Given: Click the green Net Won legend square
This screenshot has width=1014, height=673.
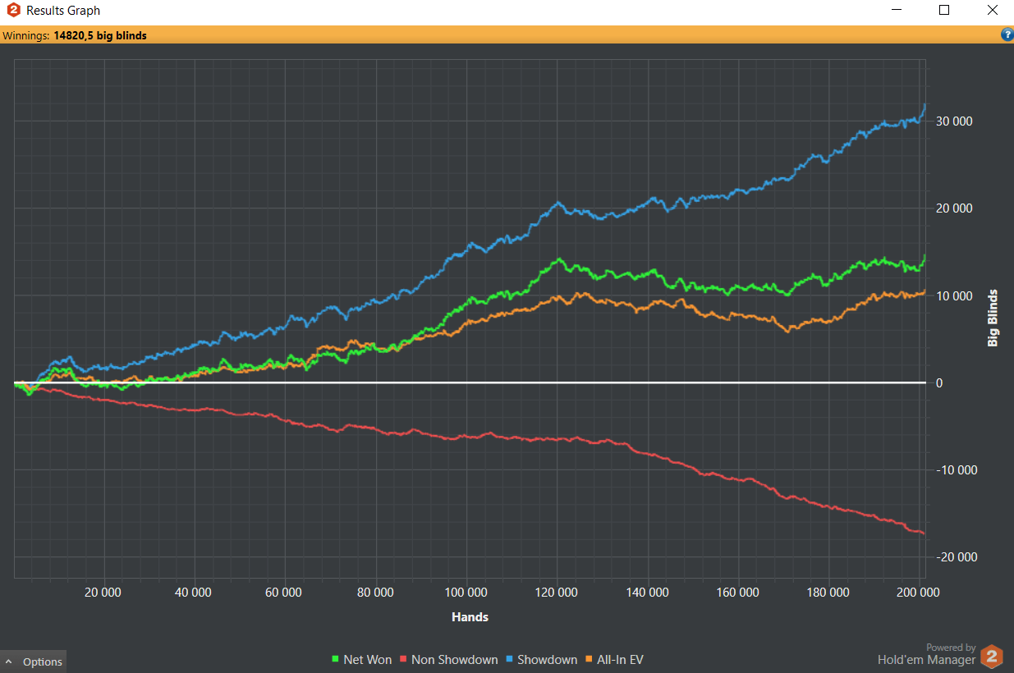Looking at the screenshot, I should click(335, 660).
